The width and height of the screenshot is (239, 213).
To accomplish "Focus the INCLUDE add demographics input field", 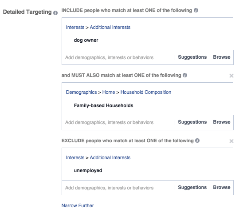I will (x=118, y=57).
